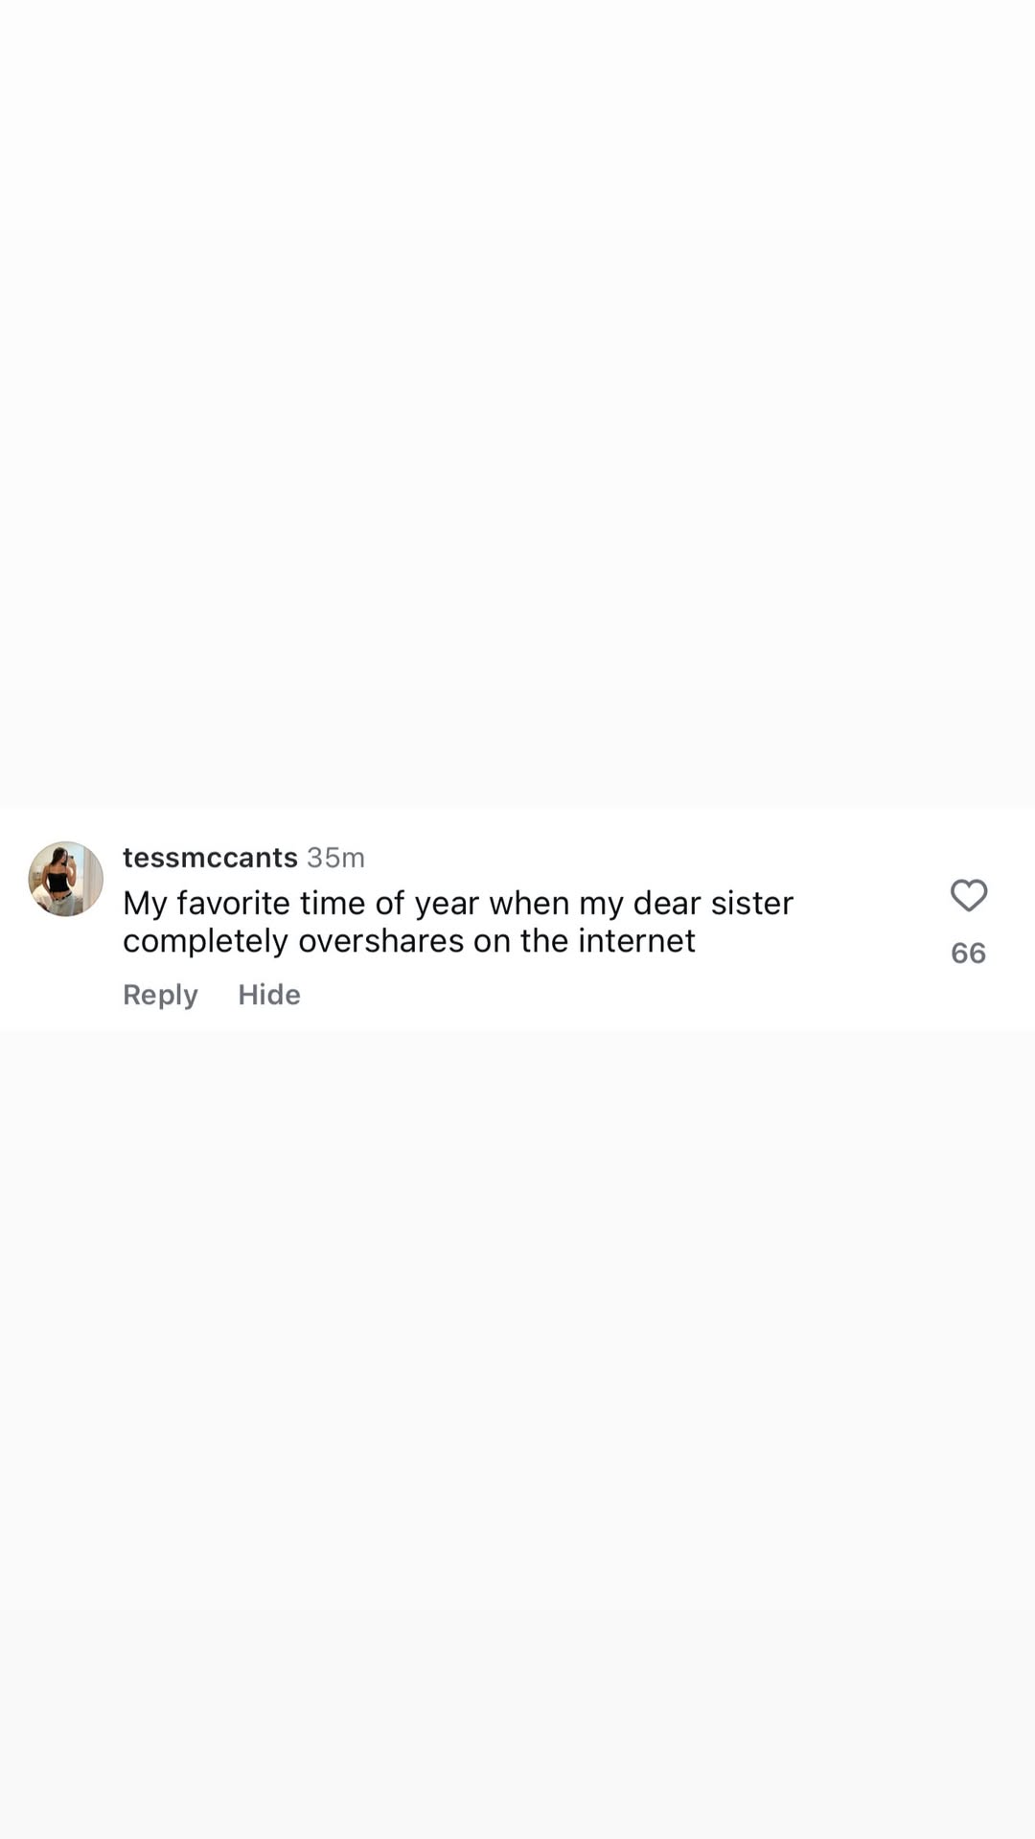The width and height of the screenshot is (1035, 1839).
Task: Tap the bold tessmccants name
Action: click(210, 857)
